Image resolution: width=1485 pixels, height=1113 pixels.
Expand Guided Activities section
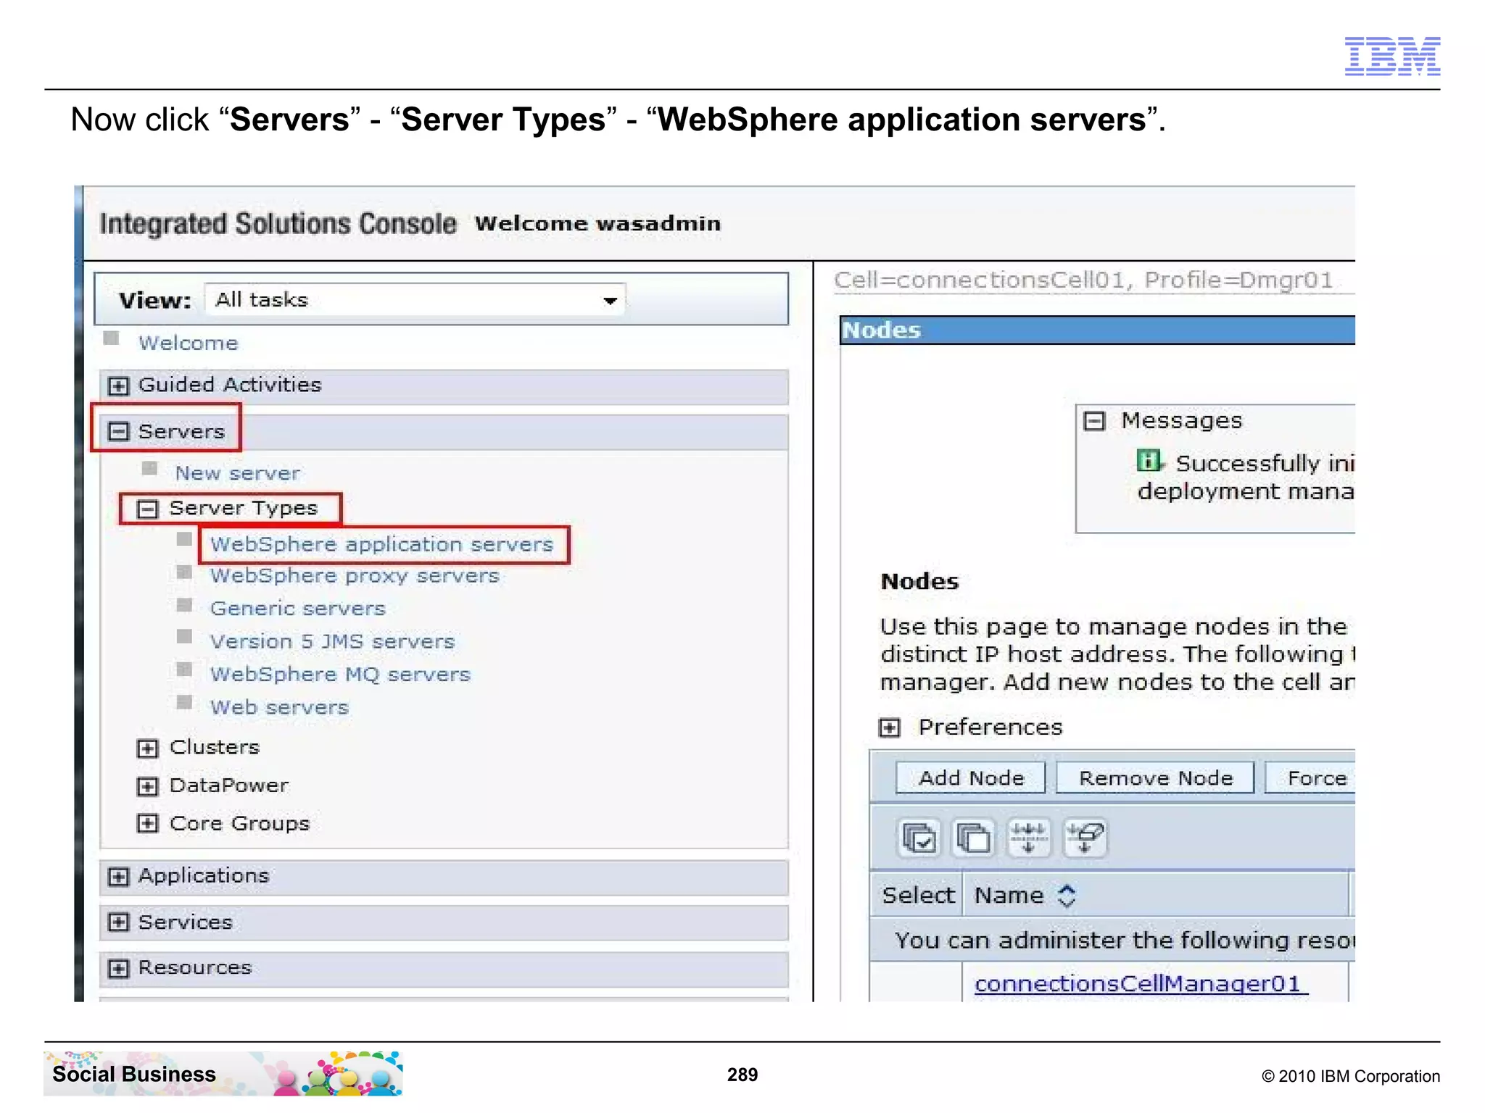click(x=118, y=385)
